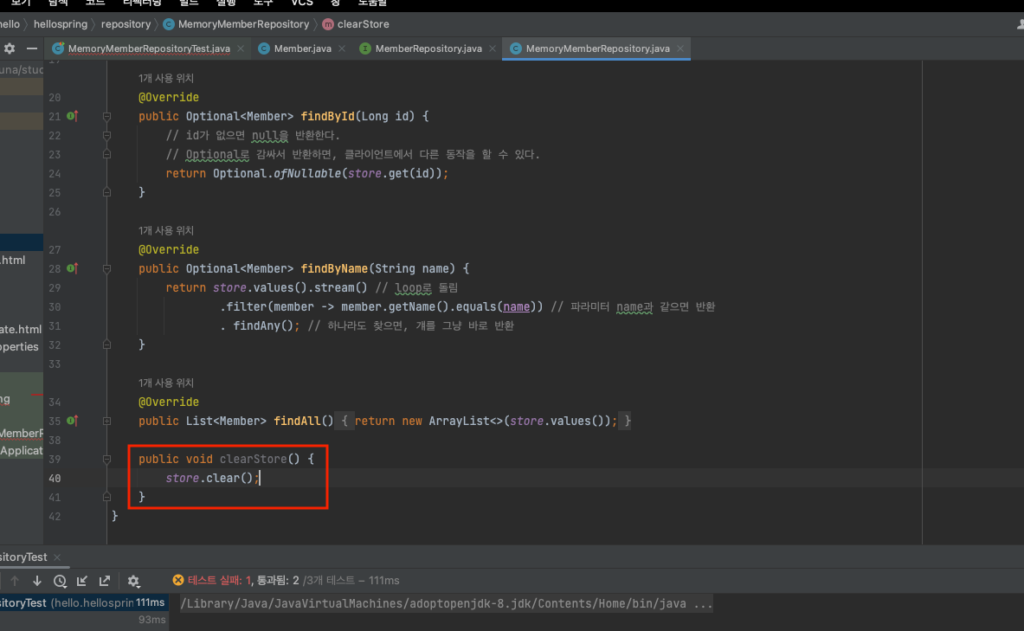Export test results icon
This screenshot has height=631, width=1024.
point(105,581)
